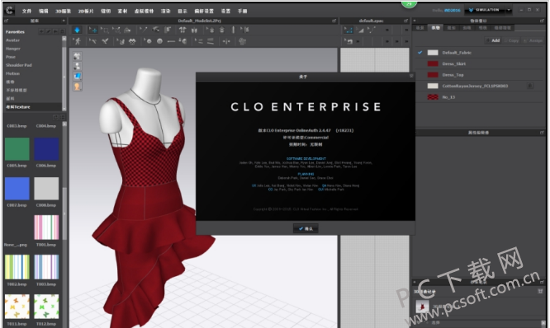
Task: Click the butterfly-shaped icon in second toolbar row
Action: click(x=132, y=41)
